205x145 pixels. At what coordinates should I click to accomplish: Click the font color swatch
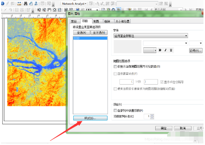point(149,50)
